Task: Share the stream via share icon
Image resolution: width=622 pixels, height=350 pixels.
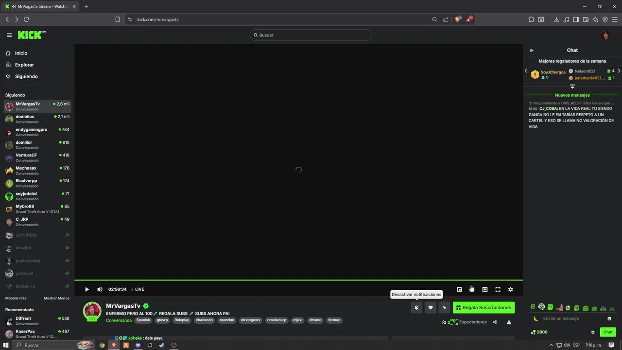Action: 495,322
